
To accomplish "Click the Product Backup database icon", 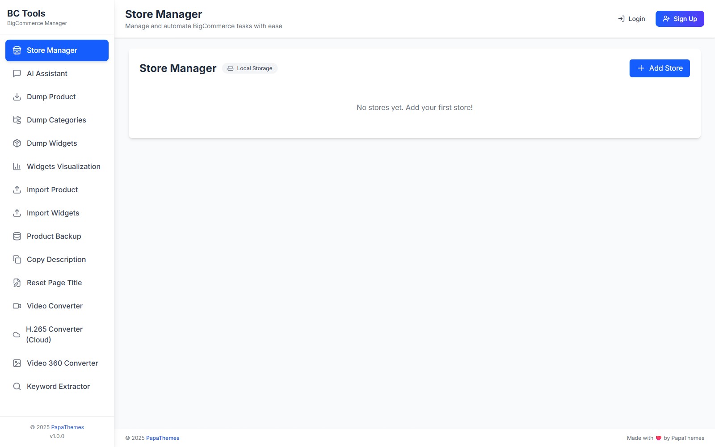I will click(x=17, y=236).
